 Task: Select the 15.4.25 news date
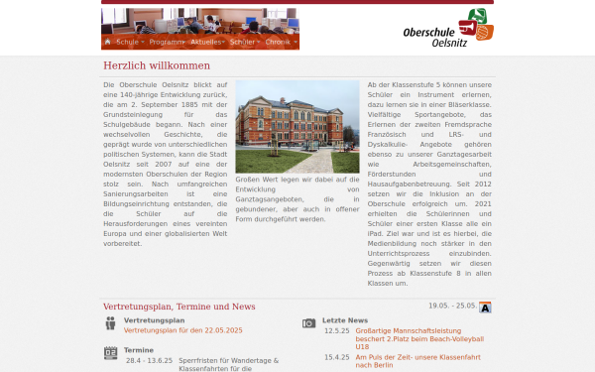(337, 357)
